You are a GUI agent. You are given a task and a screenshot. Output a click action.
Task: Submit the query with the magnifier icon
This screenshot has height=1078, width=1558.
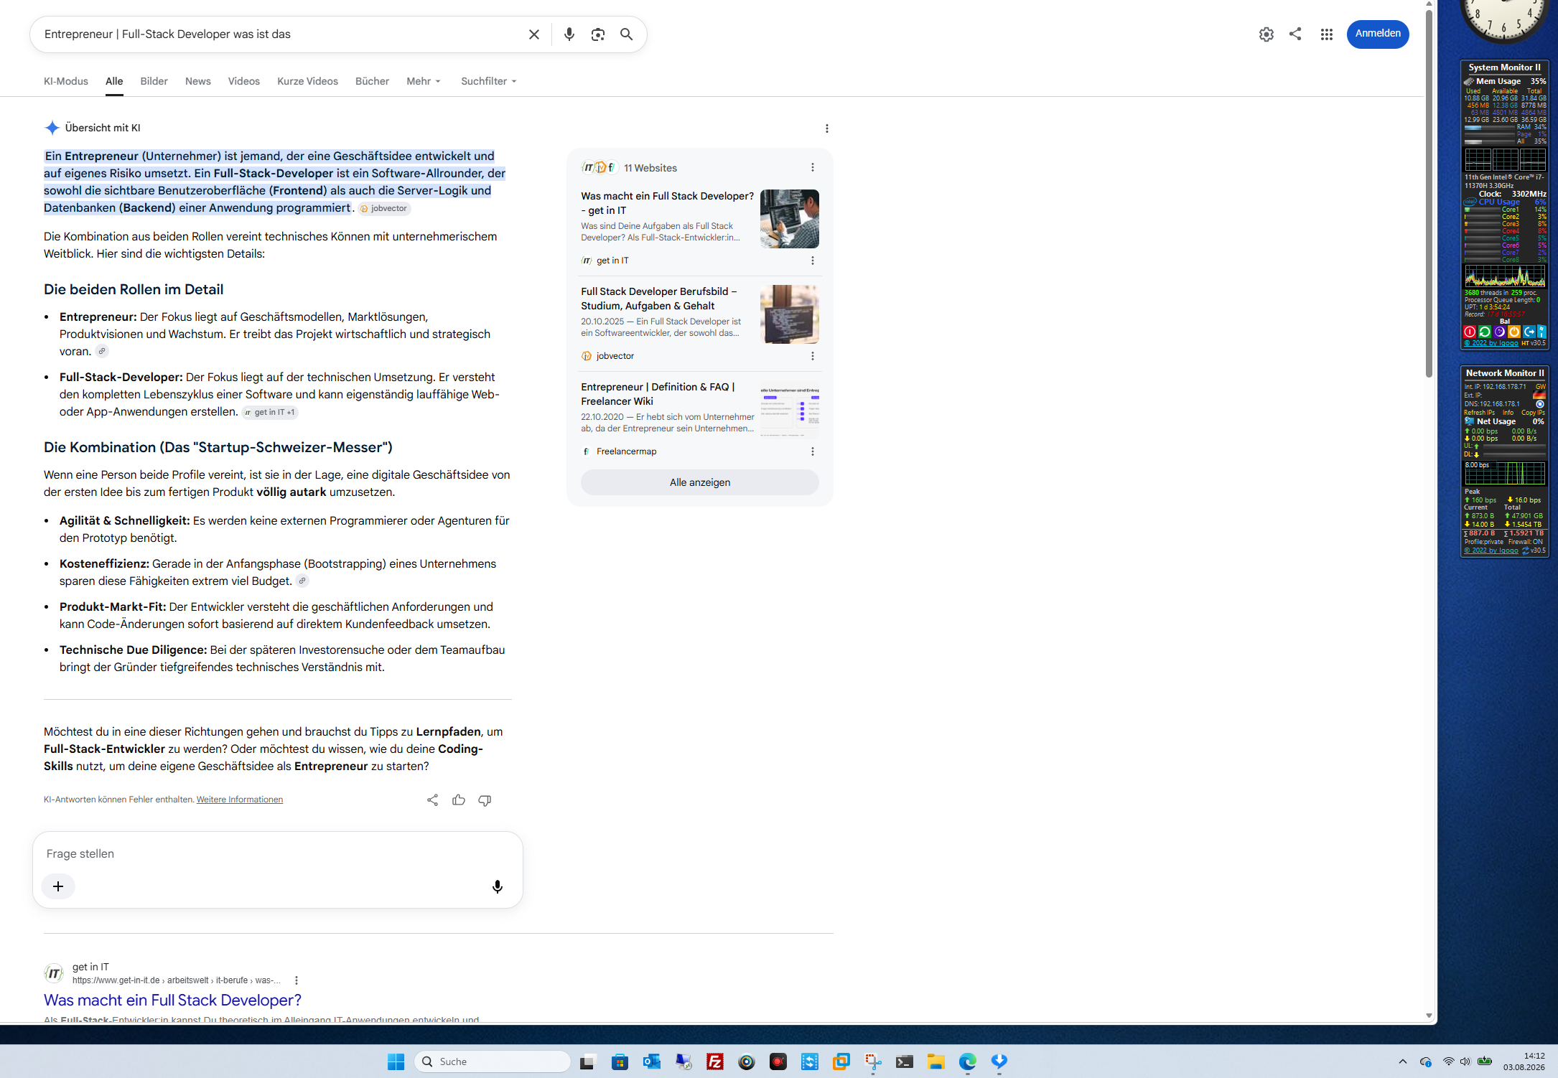pyautogui.click(x=627, y=34)
